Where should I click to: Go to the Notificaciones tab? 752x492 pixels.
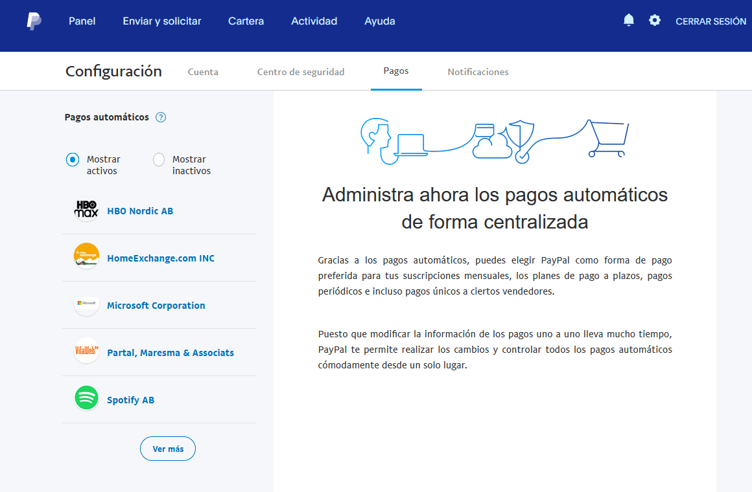[x=478, y=72]
